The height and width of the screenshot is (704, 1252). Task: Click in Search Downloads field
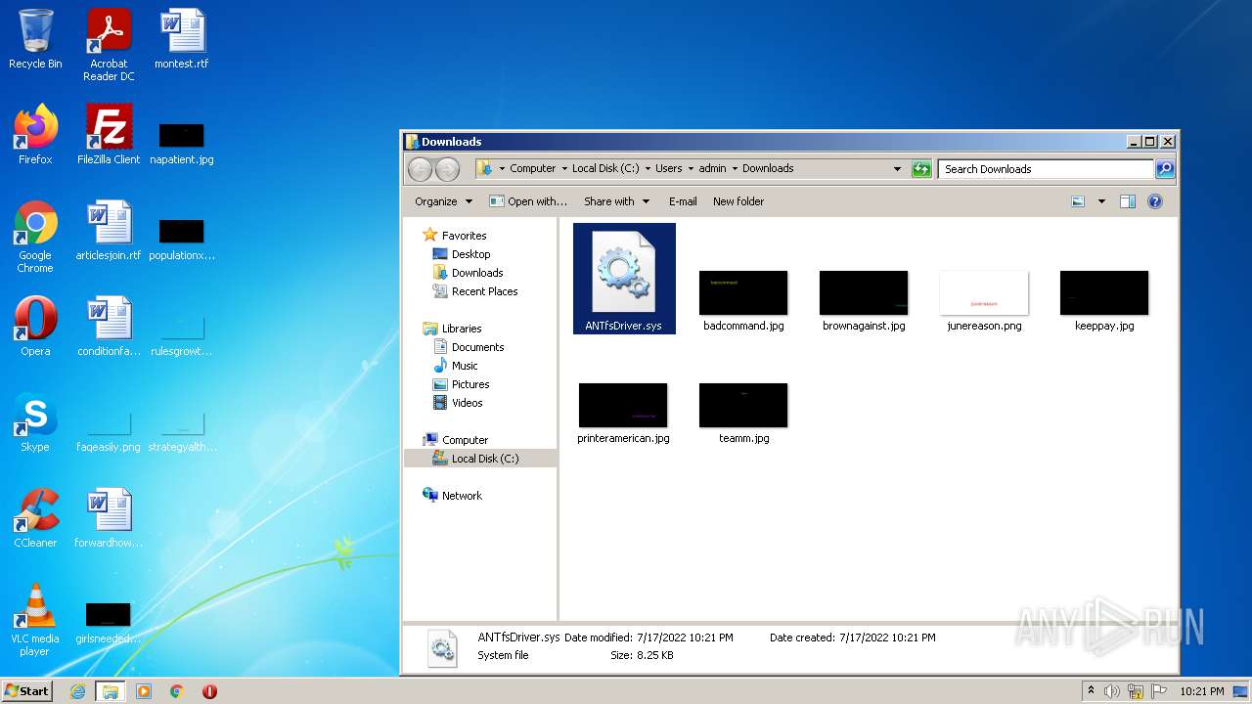click(1046, 169)
